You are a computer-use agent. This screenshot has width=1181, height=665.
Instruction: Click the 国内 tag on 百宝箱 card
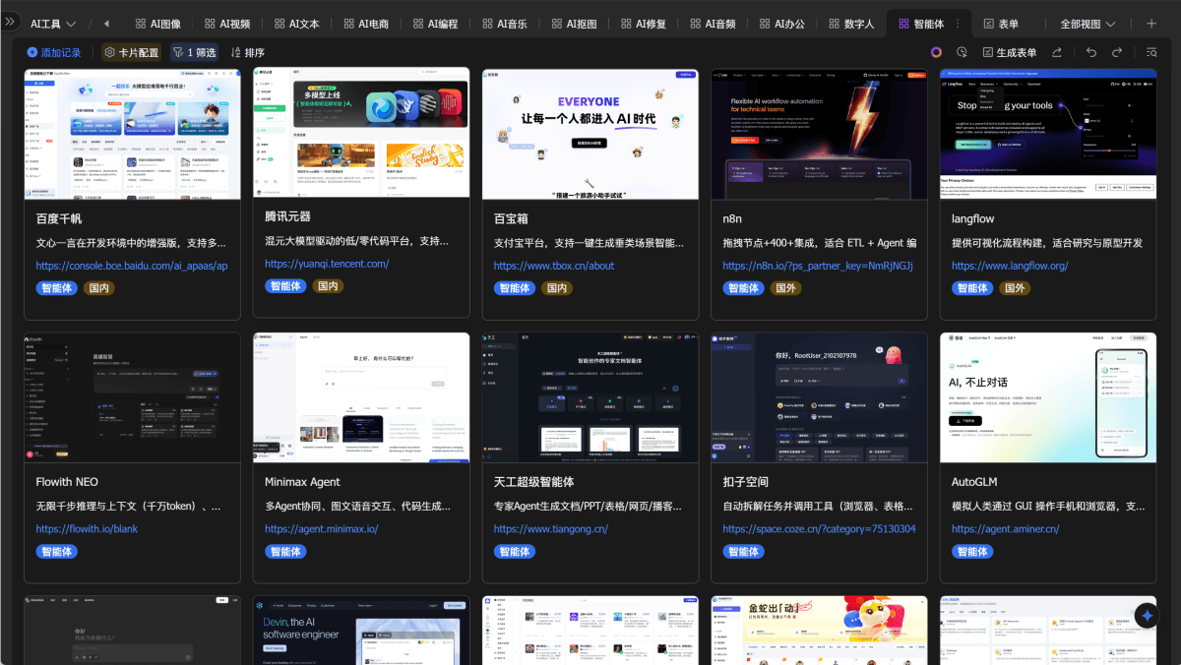pos(556,288)
